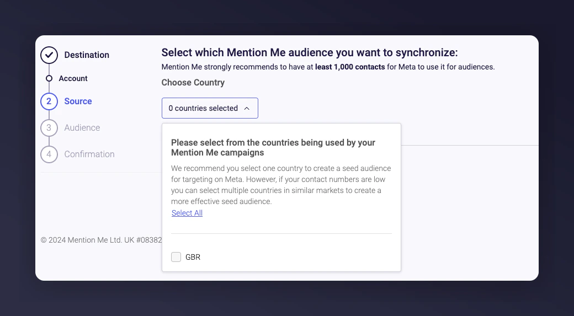Click the 'Select which Mention Me audience' heading
Screen dimensions: 574x316
click(310, 52)
